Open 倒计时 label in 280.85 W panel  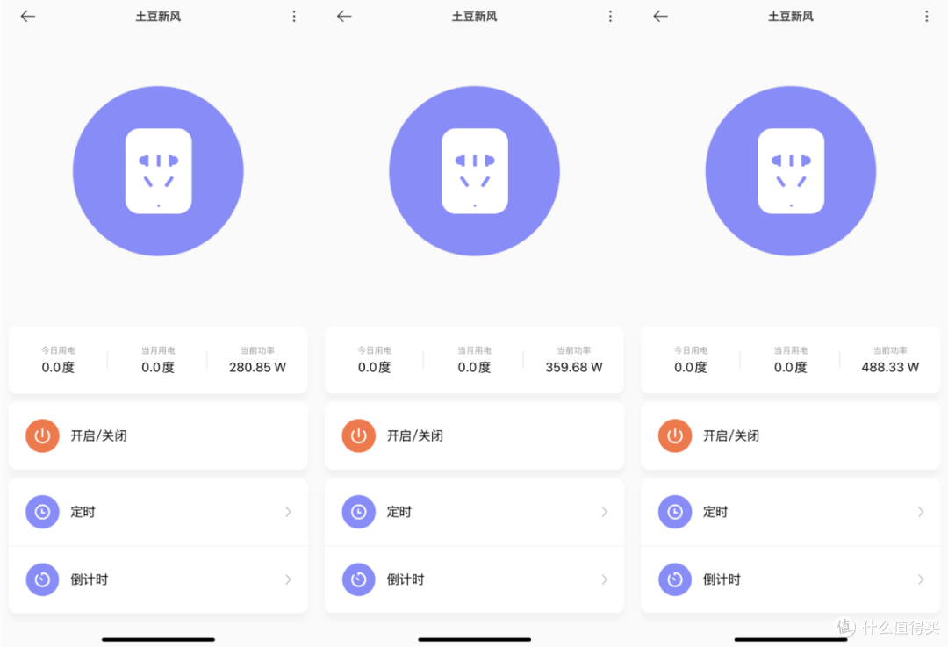click(x=90, y=580)
